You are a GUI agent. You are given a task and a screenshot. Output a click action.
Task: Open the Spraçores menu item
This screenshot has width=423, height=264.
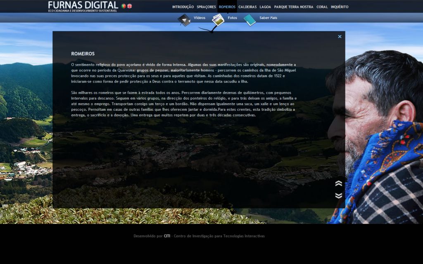(206, 7)
